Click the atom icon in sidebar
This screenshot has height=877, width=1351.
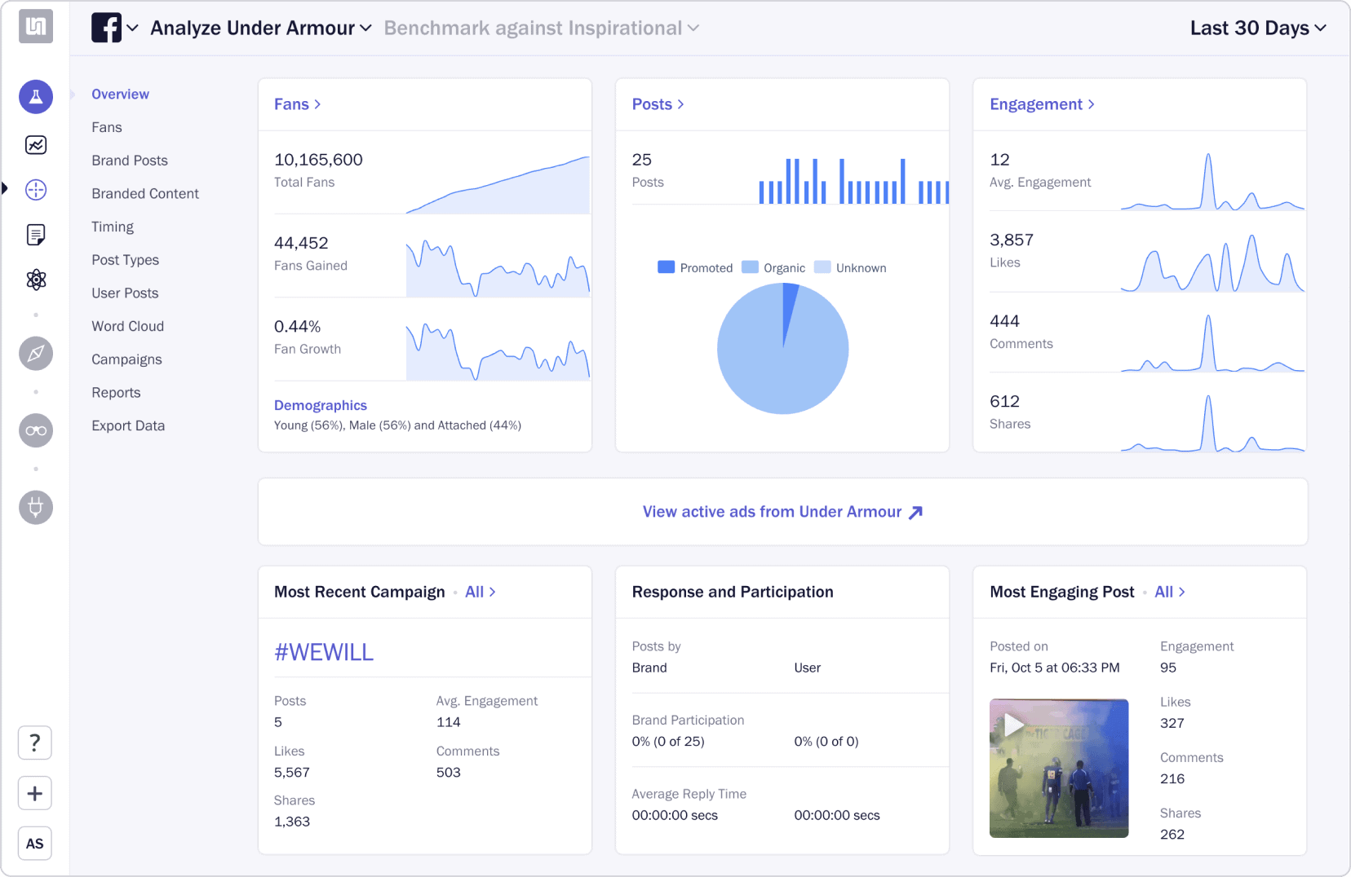point(36,280)
